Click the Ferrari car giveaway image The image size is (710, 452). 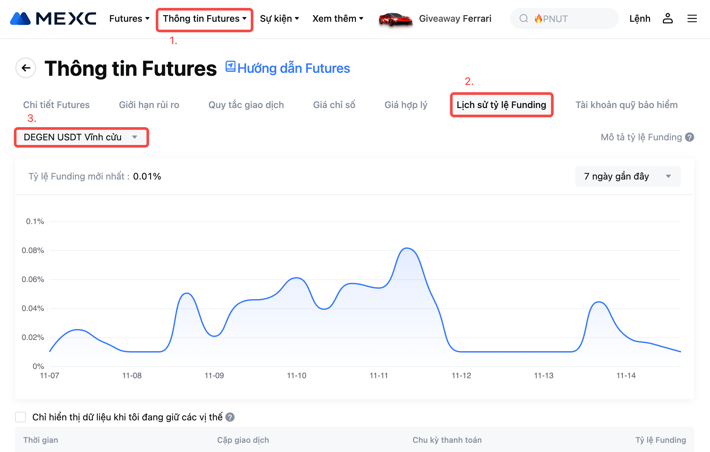395,19
